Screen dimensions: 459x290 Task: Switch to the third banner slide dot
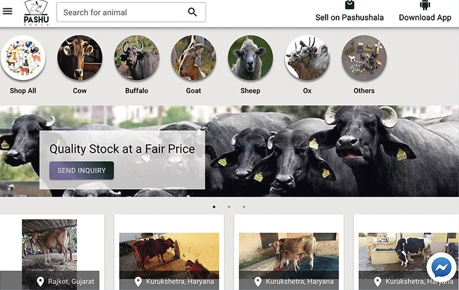click(244, 207)
